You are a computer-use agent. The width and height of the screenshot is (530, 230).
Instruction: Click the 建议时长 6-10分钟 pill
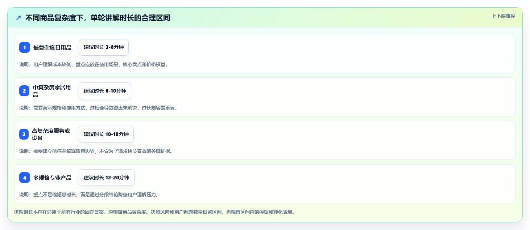(x=105, y=91)
